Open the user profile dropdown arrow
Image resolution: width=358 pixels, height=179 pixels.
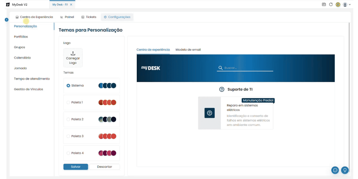point(350,5)
